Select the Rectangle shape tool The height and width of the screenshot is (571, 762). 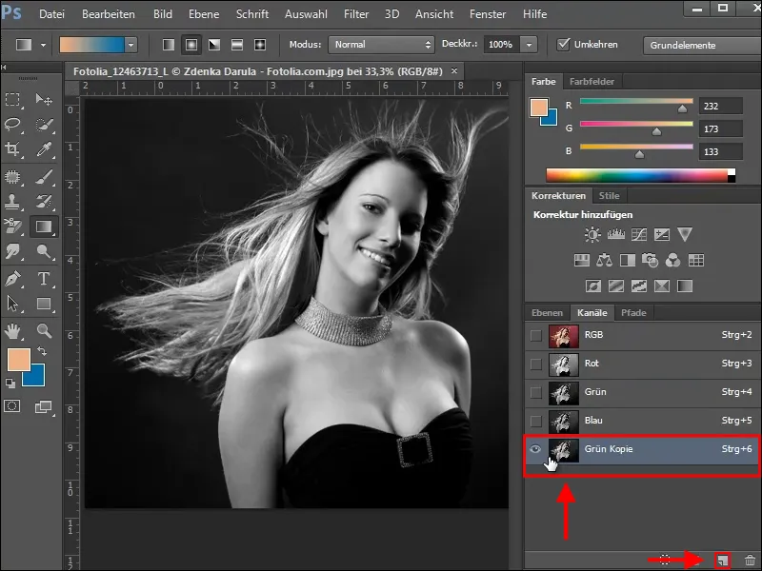point(44,304)
